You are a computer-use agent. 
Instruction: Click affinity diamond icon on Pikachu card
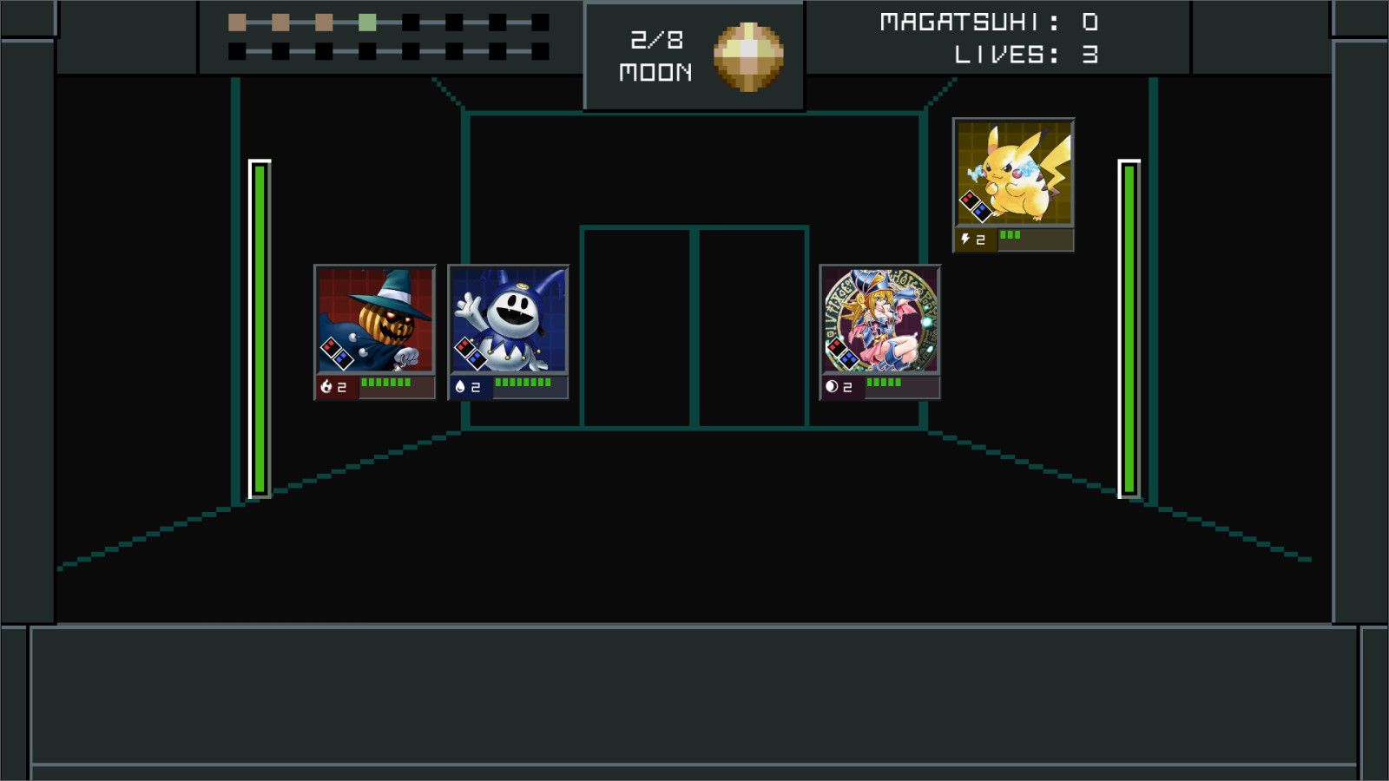pos(976,206)
